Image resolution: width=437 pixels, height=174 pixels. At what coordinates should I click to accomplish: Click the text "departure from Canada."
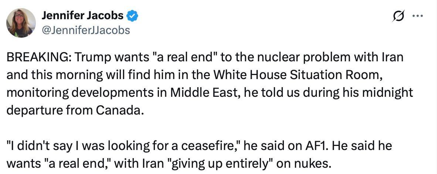[76, 110]
